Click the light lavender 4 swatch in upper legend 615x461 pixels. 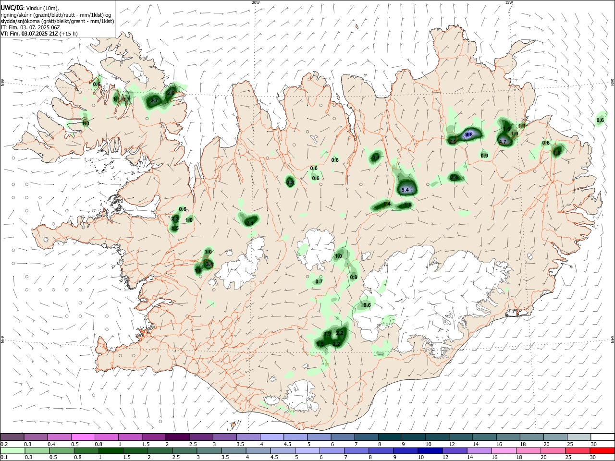[271, 437]
